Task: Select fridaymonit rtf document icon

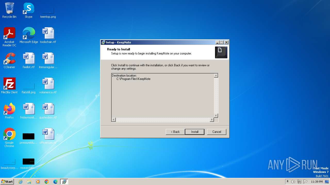Action: pos(29,111)
